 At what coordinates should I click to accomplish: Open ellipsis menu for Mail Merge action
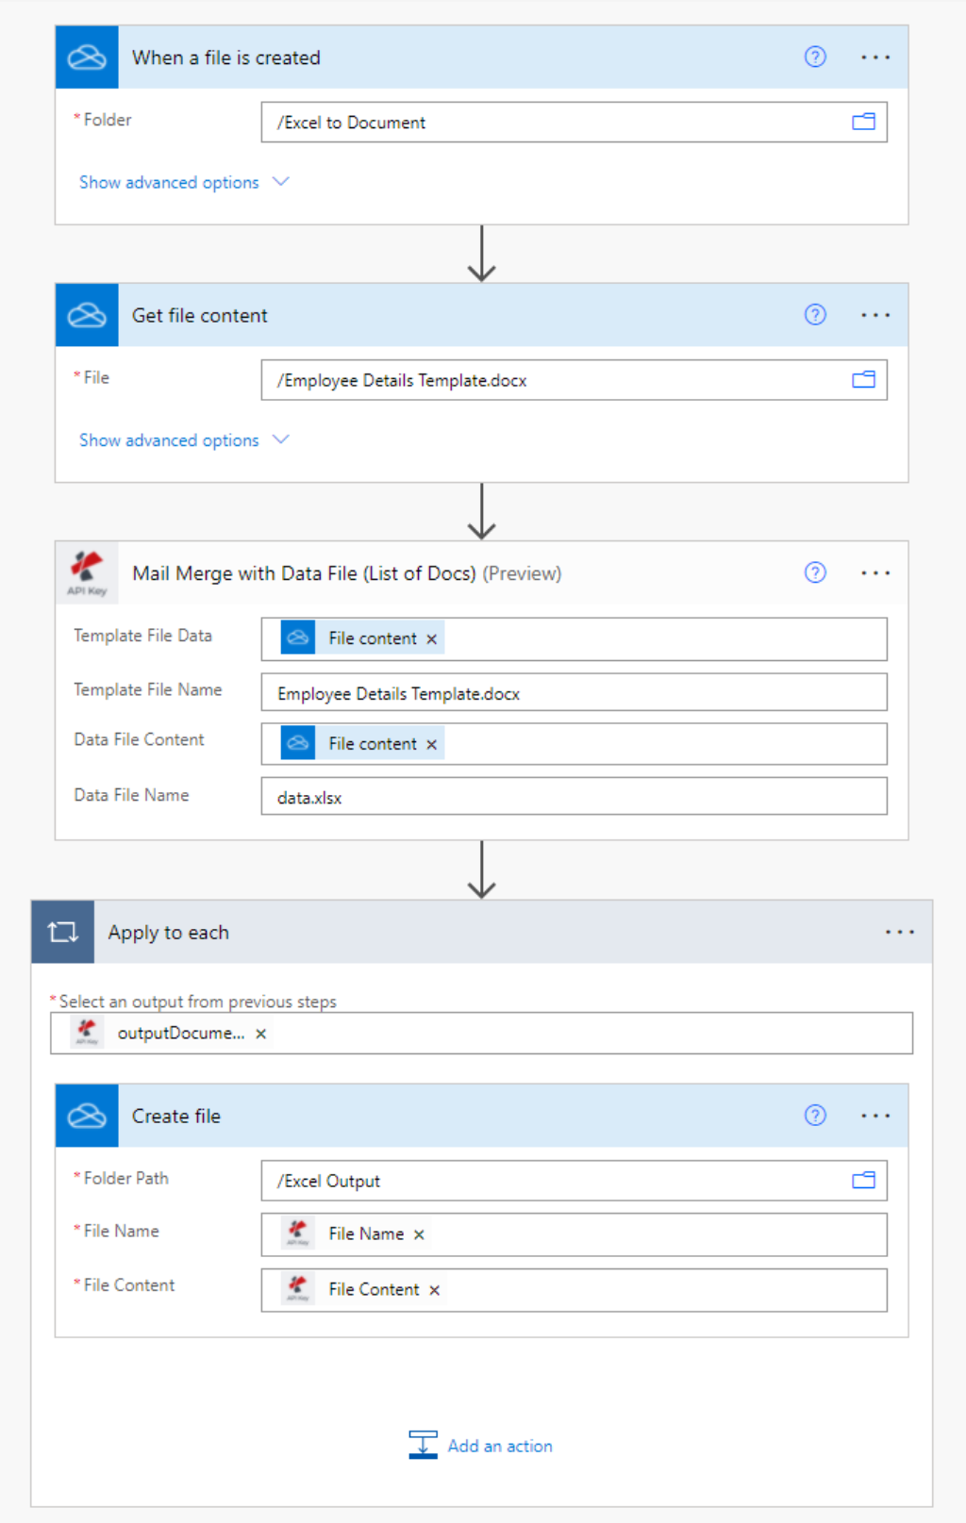[x=874, y=573]
